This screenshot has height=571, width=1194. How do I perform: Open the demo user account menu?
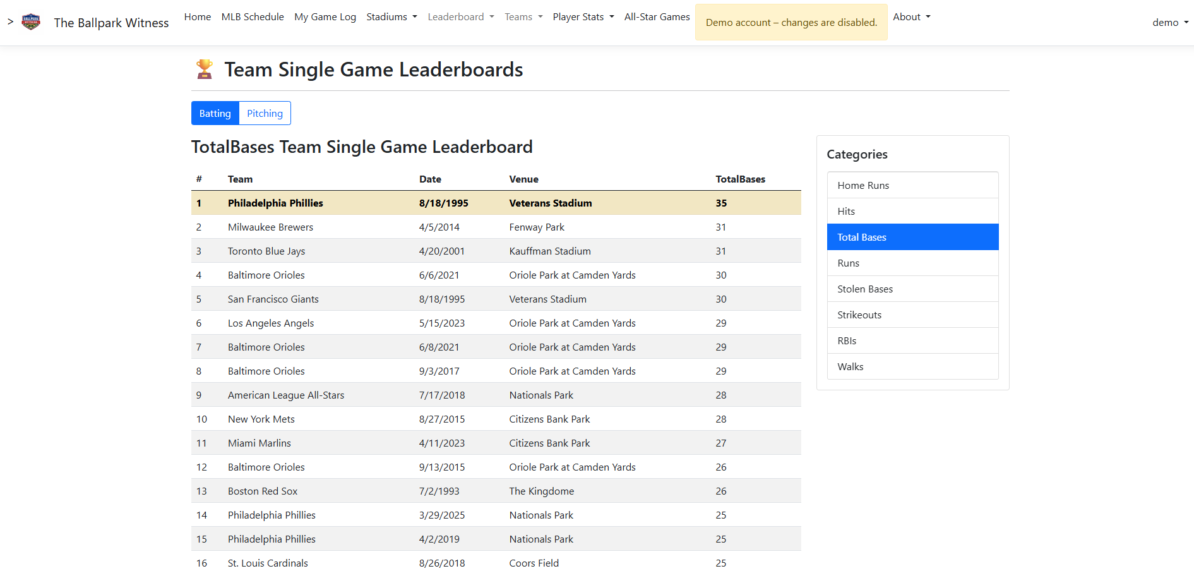tap(1170, 23)
